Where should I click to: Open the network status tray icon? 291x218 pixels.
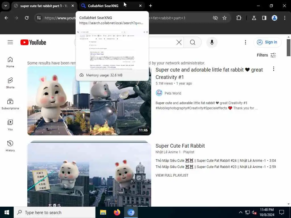point(248,212)
